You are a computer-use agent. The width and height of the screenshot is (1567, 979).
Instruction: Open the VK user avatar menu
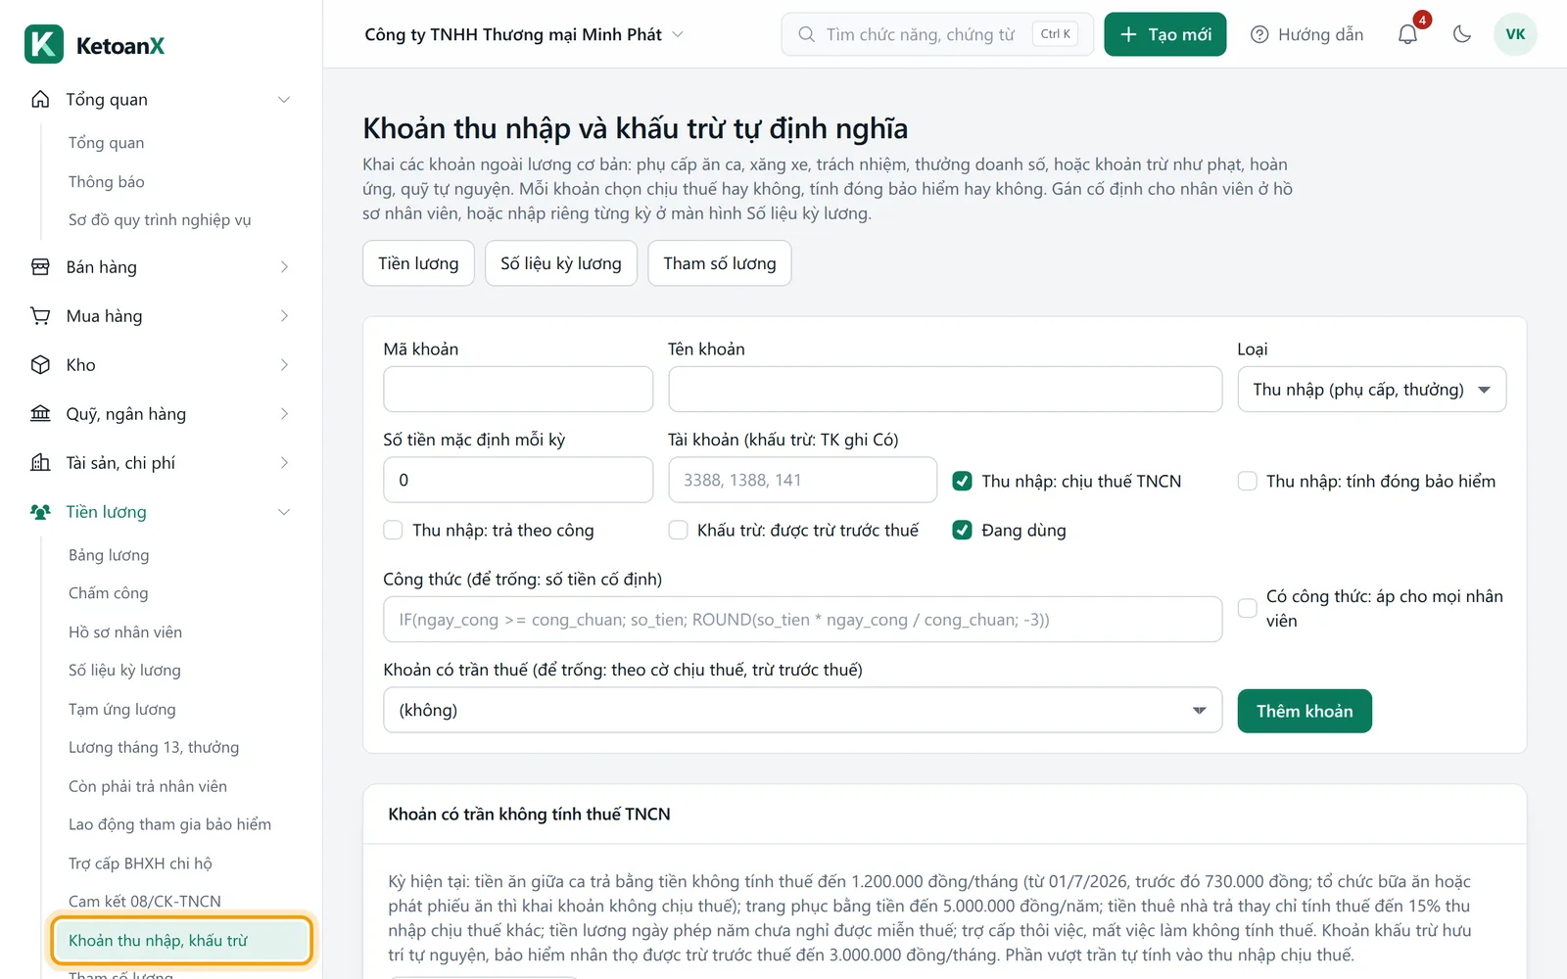tap(1515, 34)
